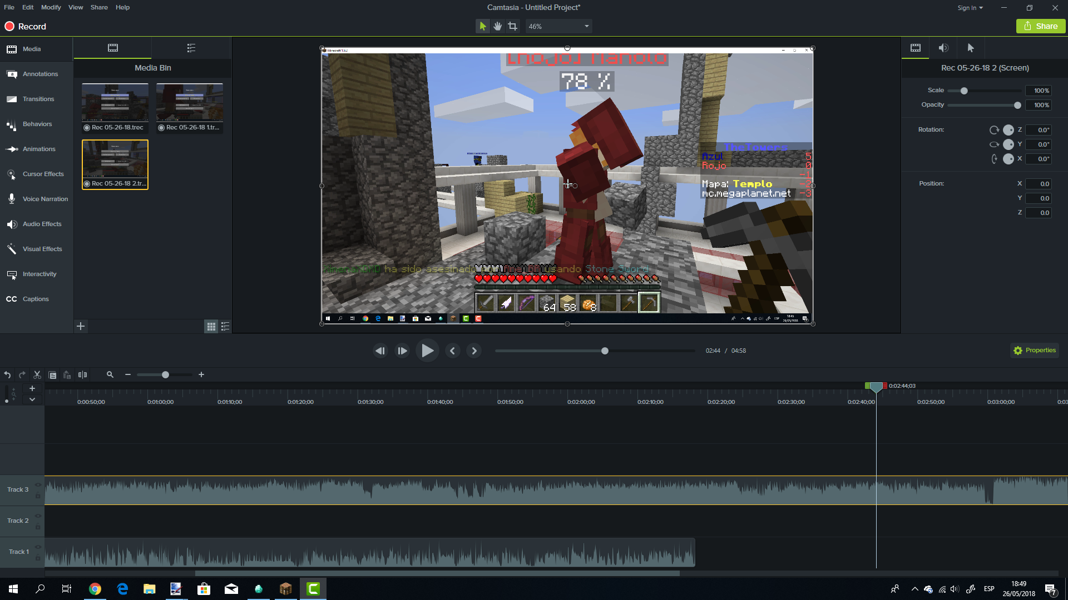The height and width of the screenshot is (600, 1068).
Task: Open the Audio Effects panel
Action: tap(36, 224)
